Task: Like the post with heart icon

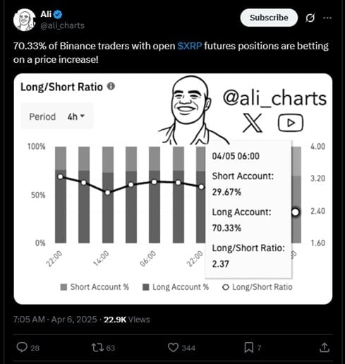Action: (x=173, y=348)
